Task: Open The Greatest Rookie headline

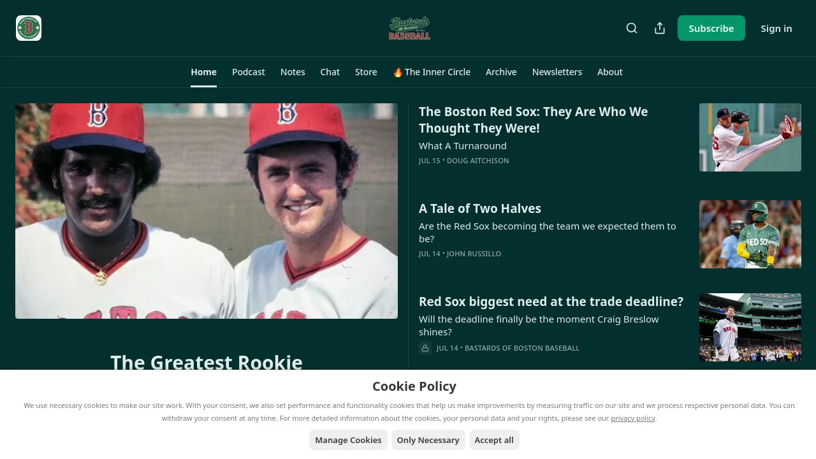Action: (207, 361)
